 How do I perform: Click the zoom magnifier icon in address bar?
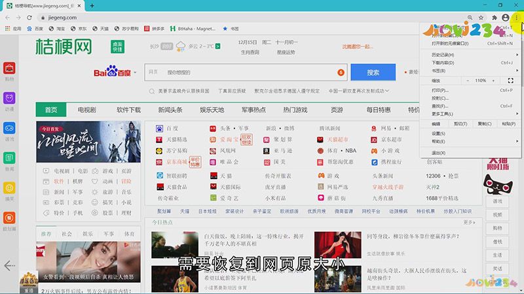tap(470, 18)
